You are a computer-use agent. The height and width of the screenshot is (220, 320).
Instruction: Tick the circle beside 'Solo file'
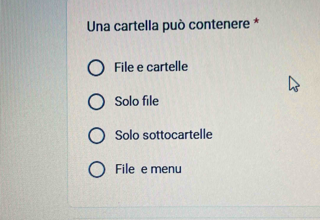coord(96,102)
